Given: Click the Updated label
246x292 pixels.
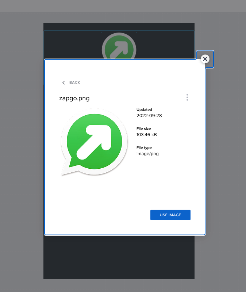Looking at the screenshot, I should pos(144,110).
